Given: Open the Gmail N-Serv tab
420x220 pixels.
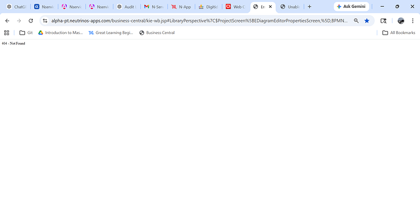Looking at the screenshot, I should [x=154, y=7].
